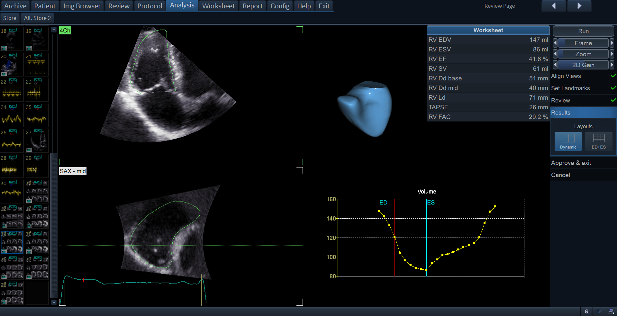The image size is (617, 316).
Task: Switch to the ED+ES layout
Action: 598,141
